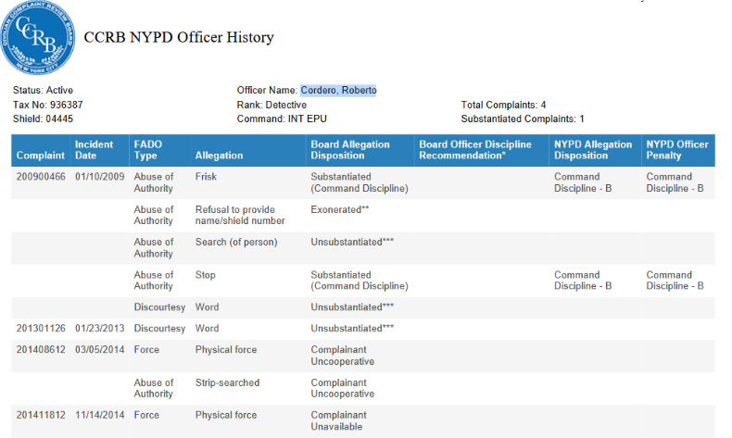The width and height of the screenshot is (732, 438).
Task: Select complaint number 200900466
Action: (x=41, y=176)
